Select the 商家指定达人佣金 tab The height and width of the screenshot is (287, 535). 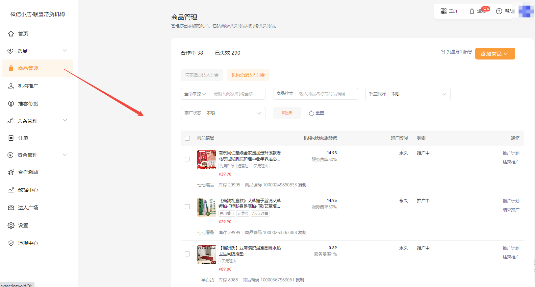click(202, 75)
